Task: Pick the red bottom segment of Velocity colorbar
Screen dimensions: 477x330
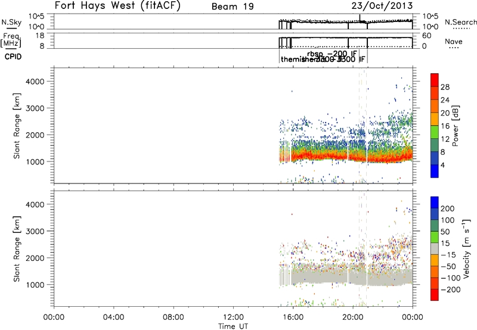Action: click(x=435, y=295)
